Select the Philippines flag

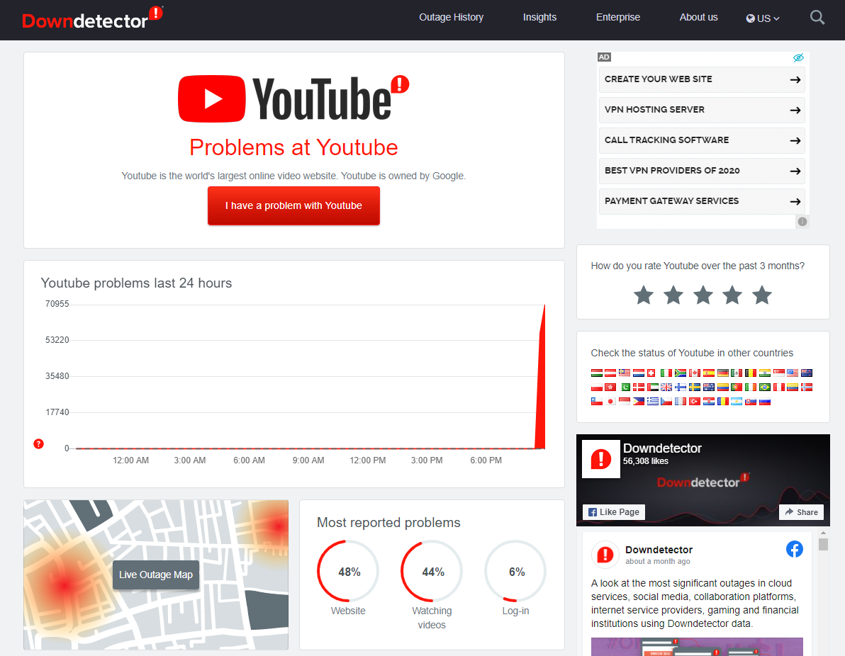tap(639, 401)
